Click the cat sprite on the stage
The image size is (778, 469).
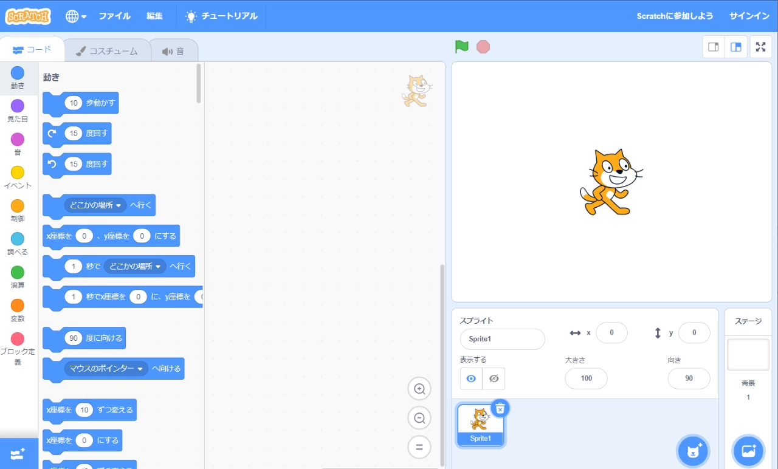tap(610, 182)
